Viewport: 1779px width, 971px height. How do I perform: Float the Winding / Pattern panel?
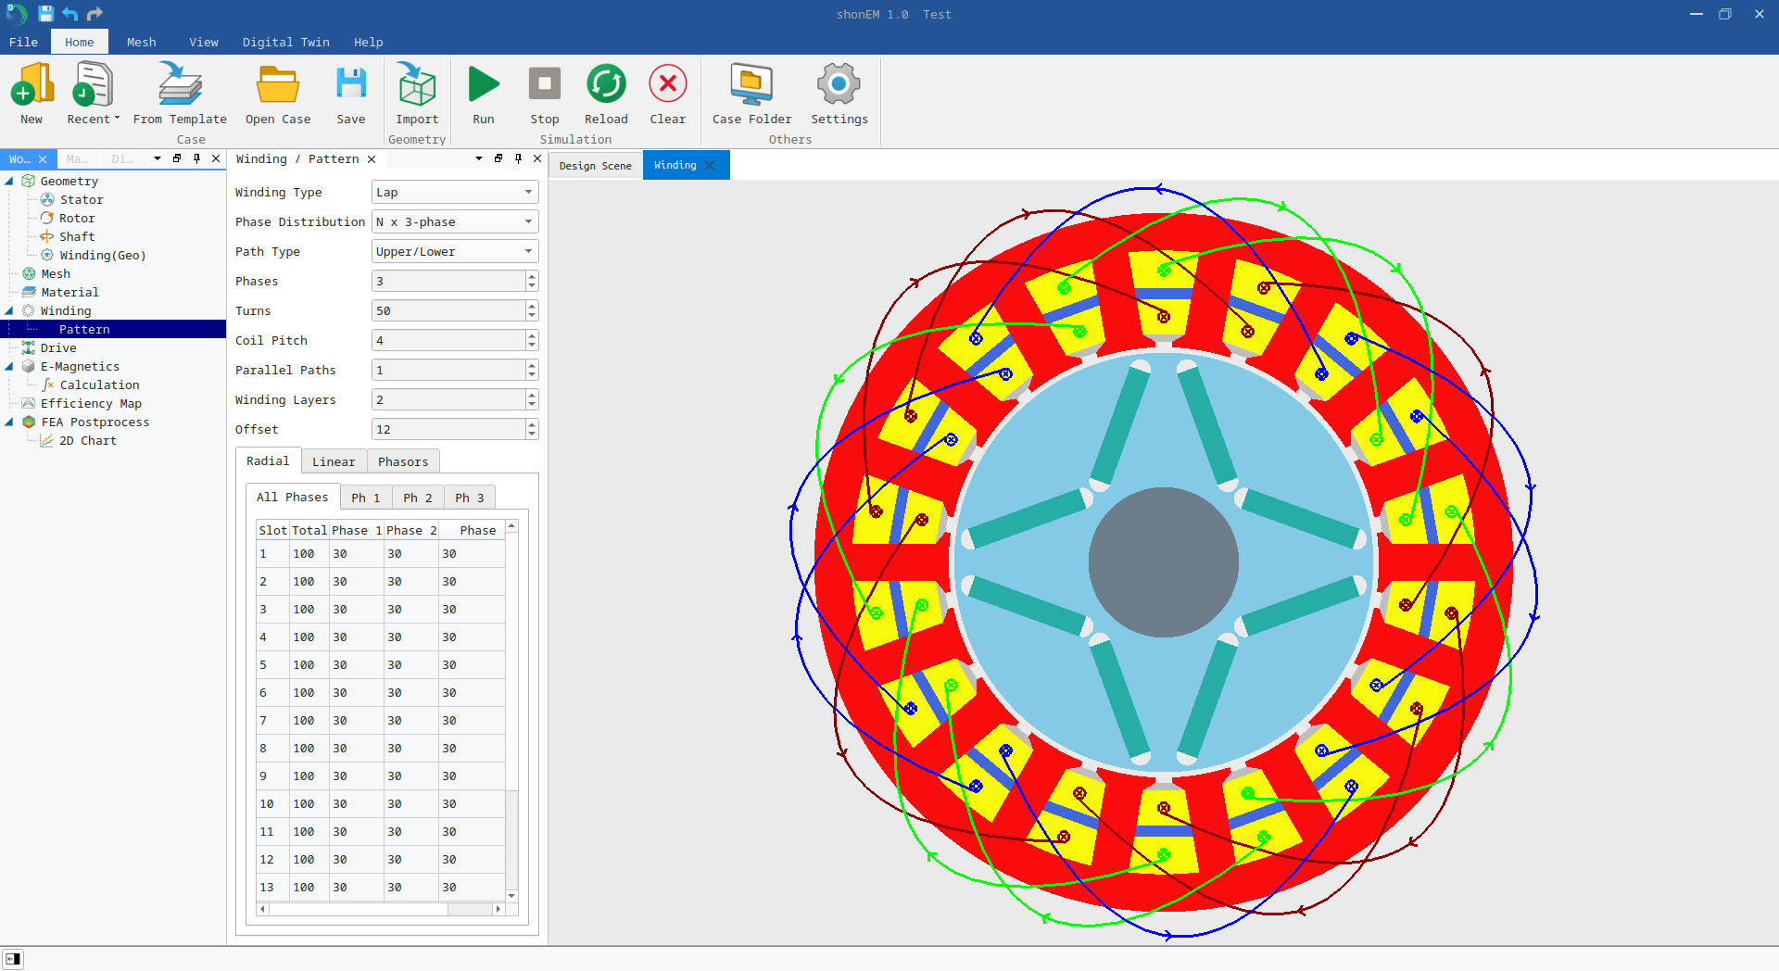498,158
